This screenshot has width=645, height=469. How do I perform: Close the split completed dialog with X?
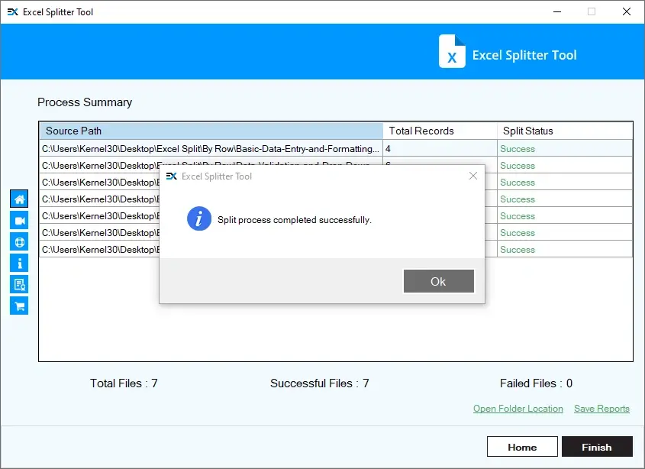coord(472,176)
